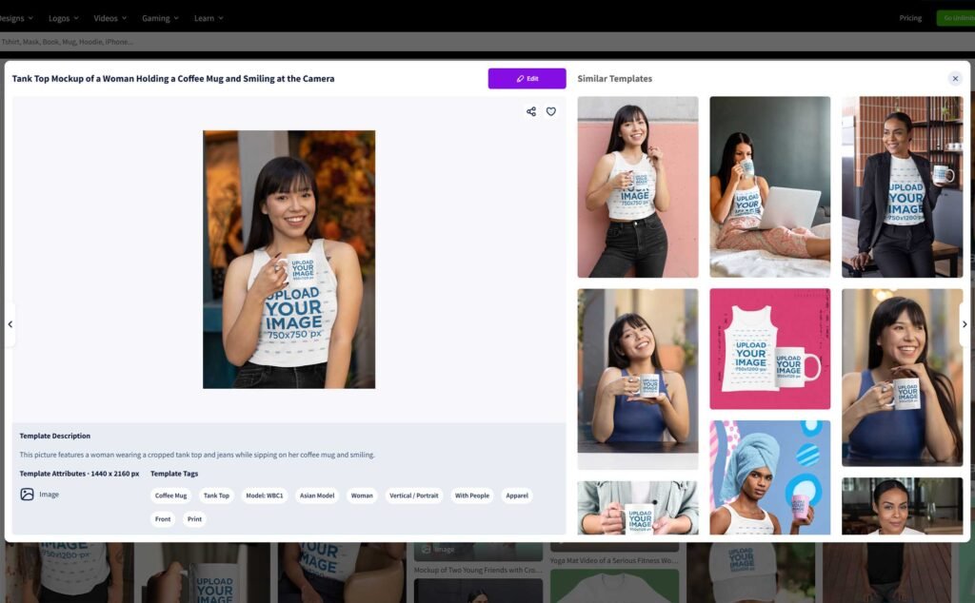Select the Tank Top tag
This screenshot has width=975, height=603.
point(216,496)
